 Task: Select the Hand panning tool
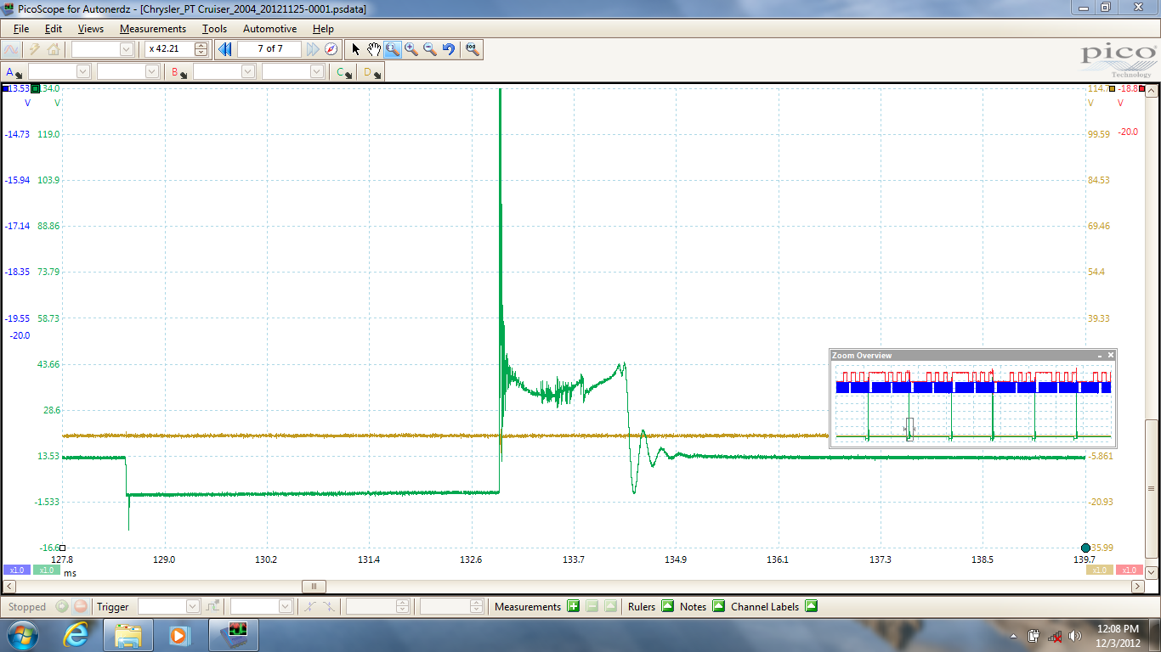pos(374,48)
